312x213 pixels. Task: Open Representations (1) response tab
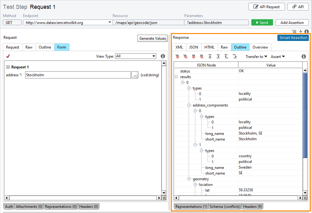191,207
